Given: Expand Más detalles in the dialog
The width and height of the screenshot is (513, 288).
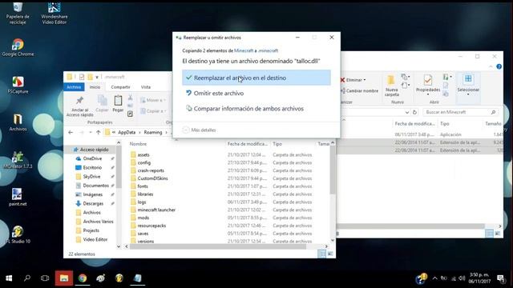Looking at the screenshot, I should 200,130.
